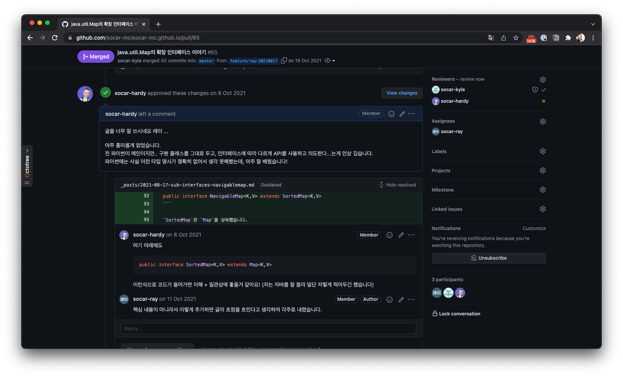
Task: Open the _posts navigablemap.md file link
Action: click(188, 185)
